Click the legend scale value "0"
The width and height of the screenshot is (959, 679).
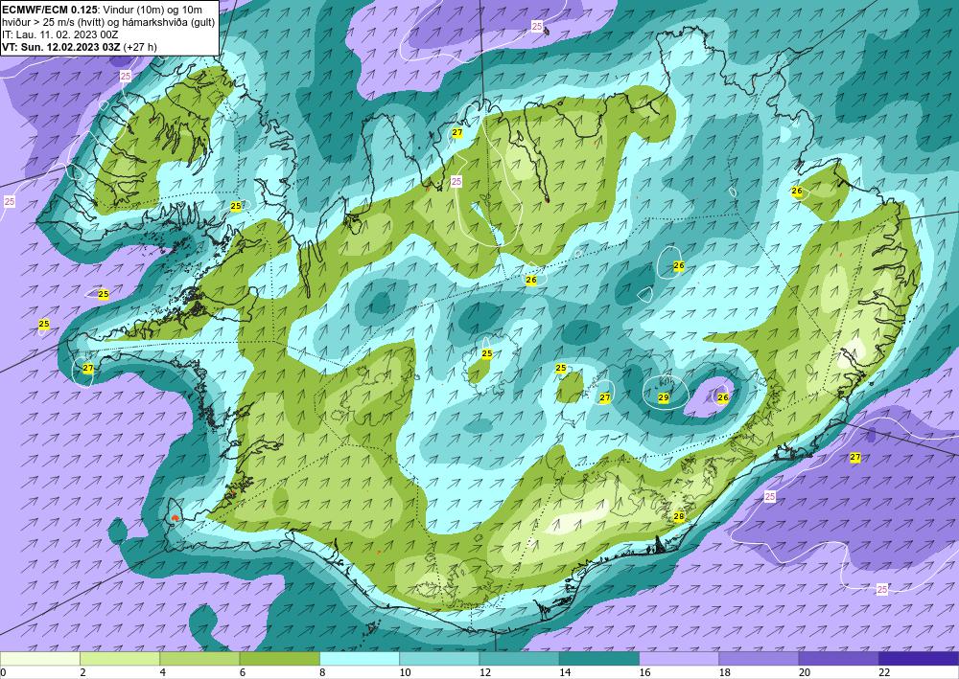click(x=3, y=673)
